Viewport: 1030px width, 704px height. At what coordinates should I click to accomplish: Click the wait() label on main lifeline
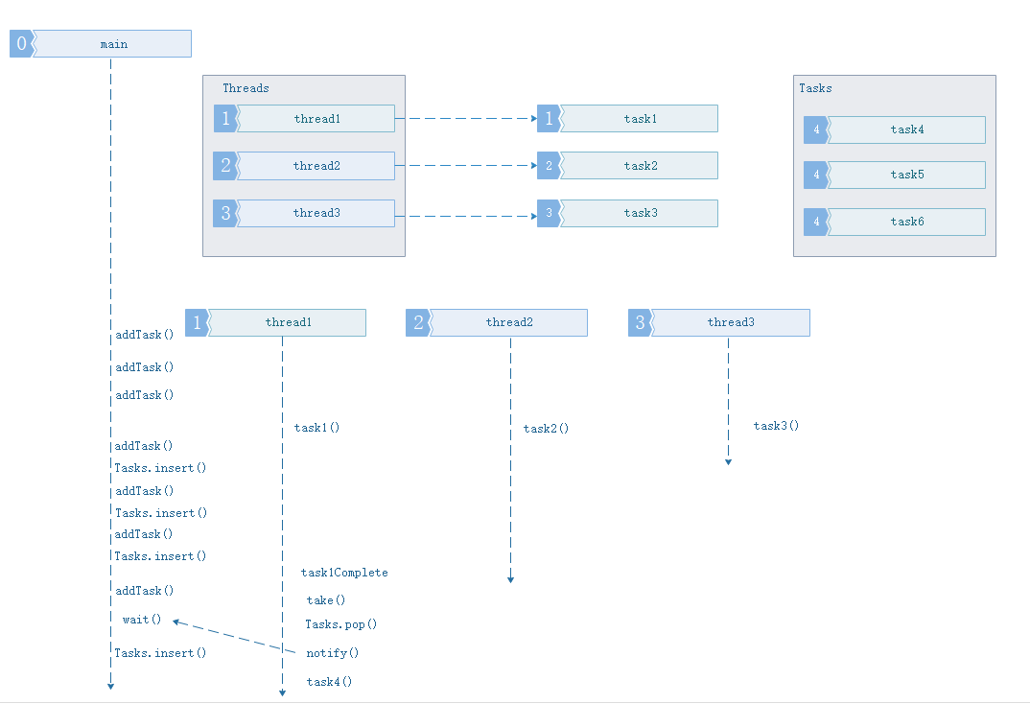142,620
